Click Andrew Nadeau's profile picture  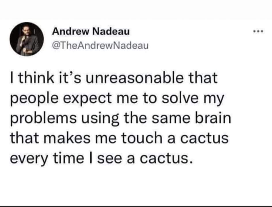coord(27,39)
